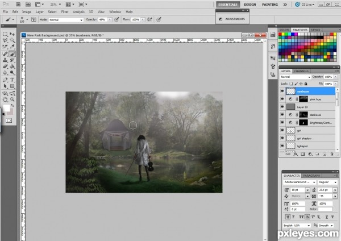Select the History Brush tool
Image resolution: width=341 pixels, height=241 pixels.
click(x=12, y=60)
